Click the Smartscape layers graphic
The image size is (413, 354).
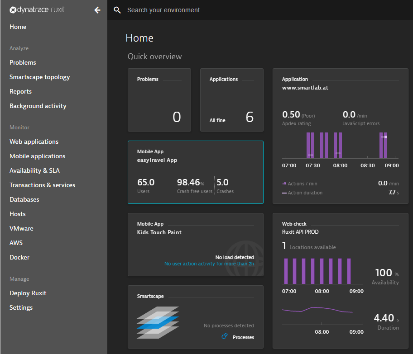[158, 322]
